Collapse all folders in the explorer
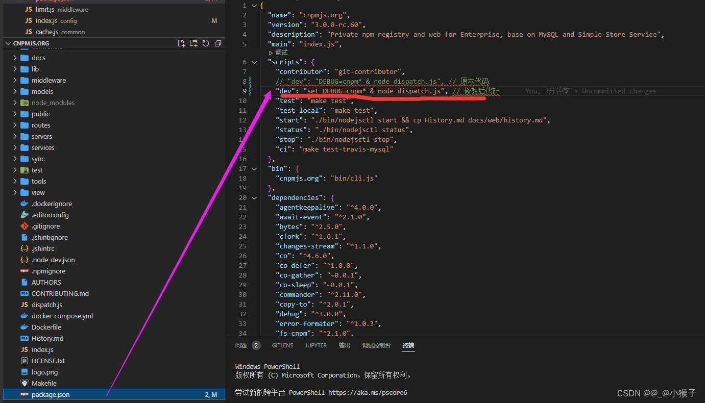Screen dimensions: 705x403 click(218, 43)
